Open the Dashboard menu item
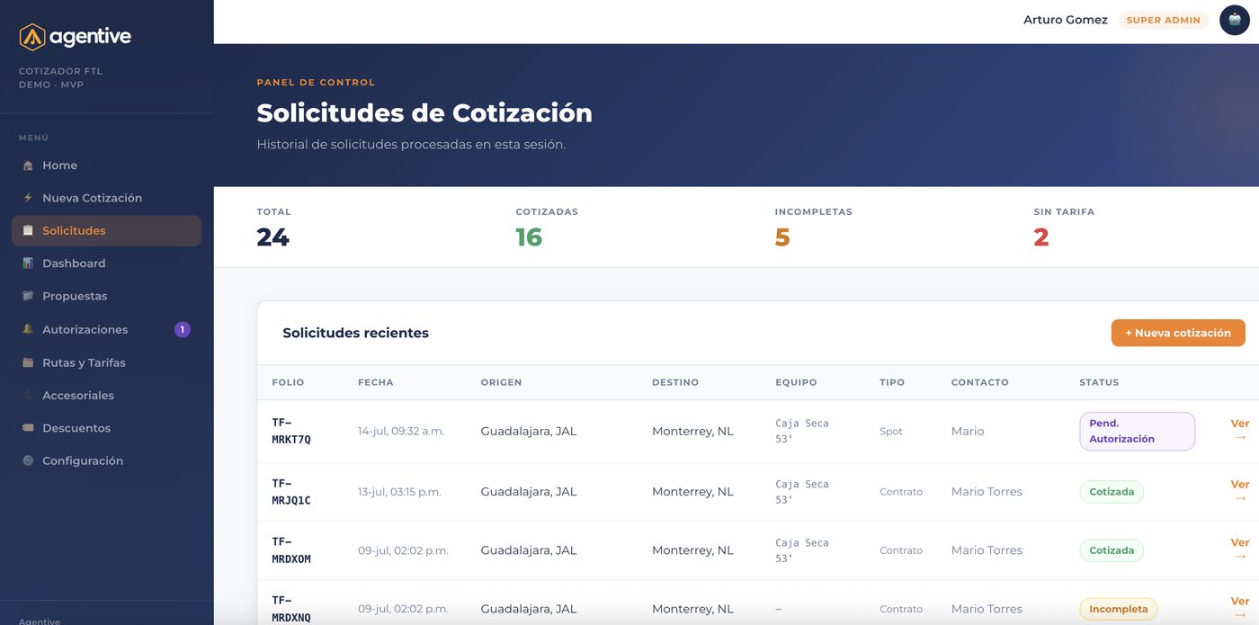Viewport: 1259px width, 625px height. pyautogui.click(x=106, y=263)
